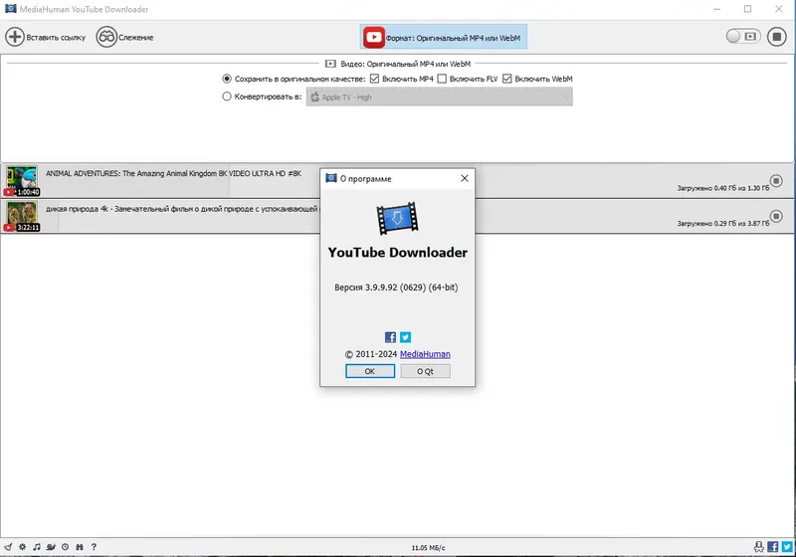The width and height of the screenshot is (796, 557).
Task: Click the Facebook icon in status bar
Action: (x=773, y=546)
